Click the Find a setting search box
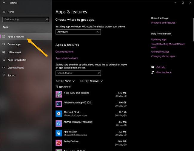194x151 pixels. [26, 19]
